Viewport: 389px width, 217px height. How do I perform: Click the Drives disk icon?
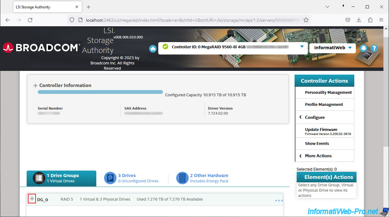point(110,178)
